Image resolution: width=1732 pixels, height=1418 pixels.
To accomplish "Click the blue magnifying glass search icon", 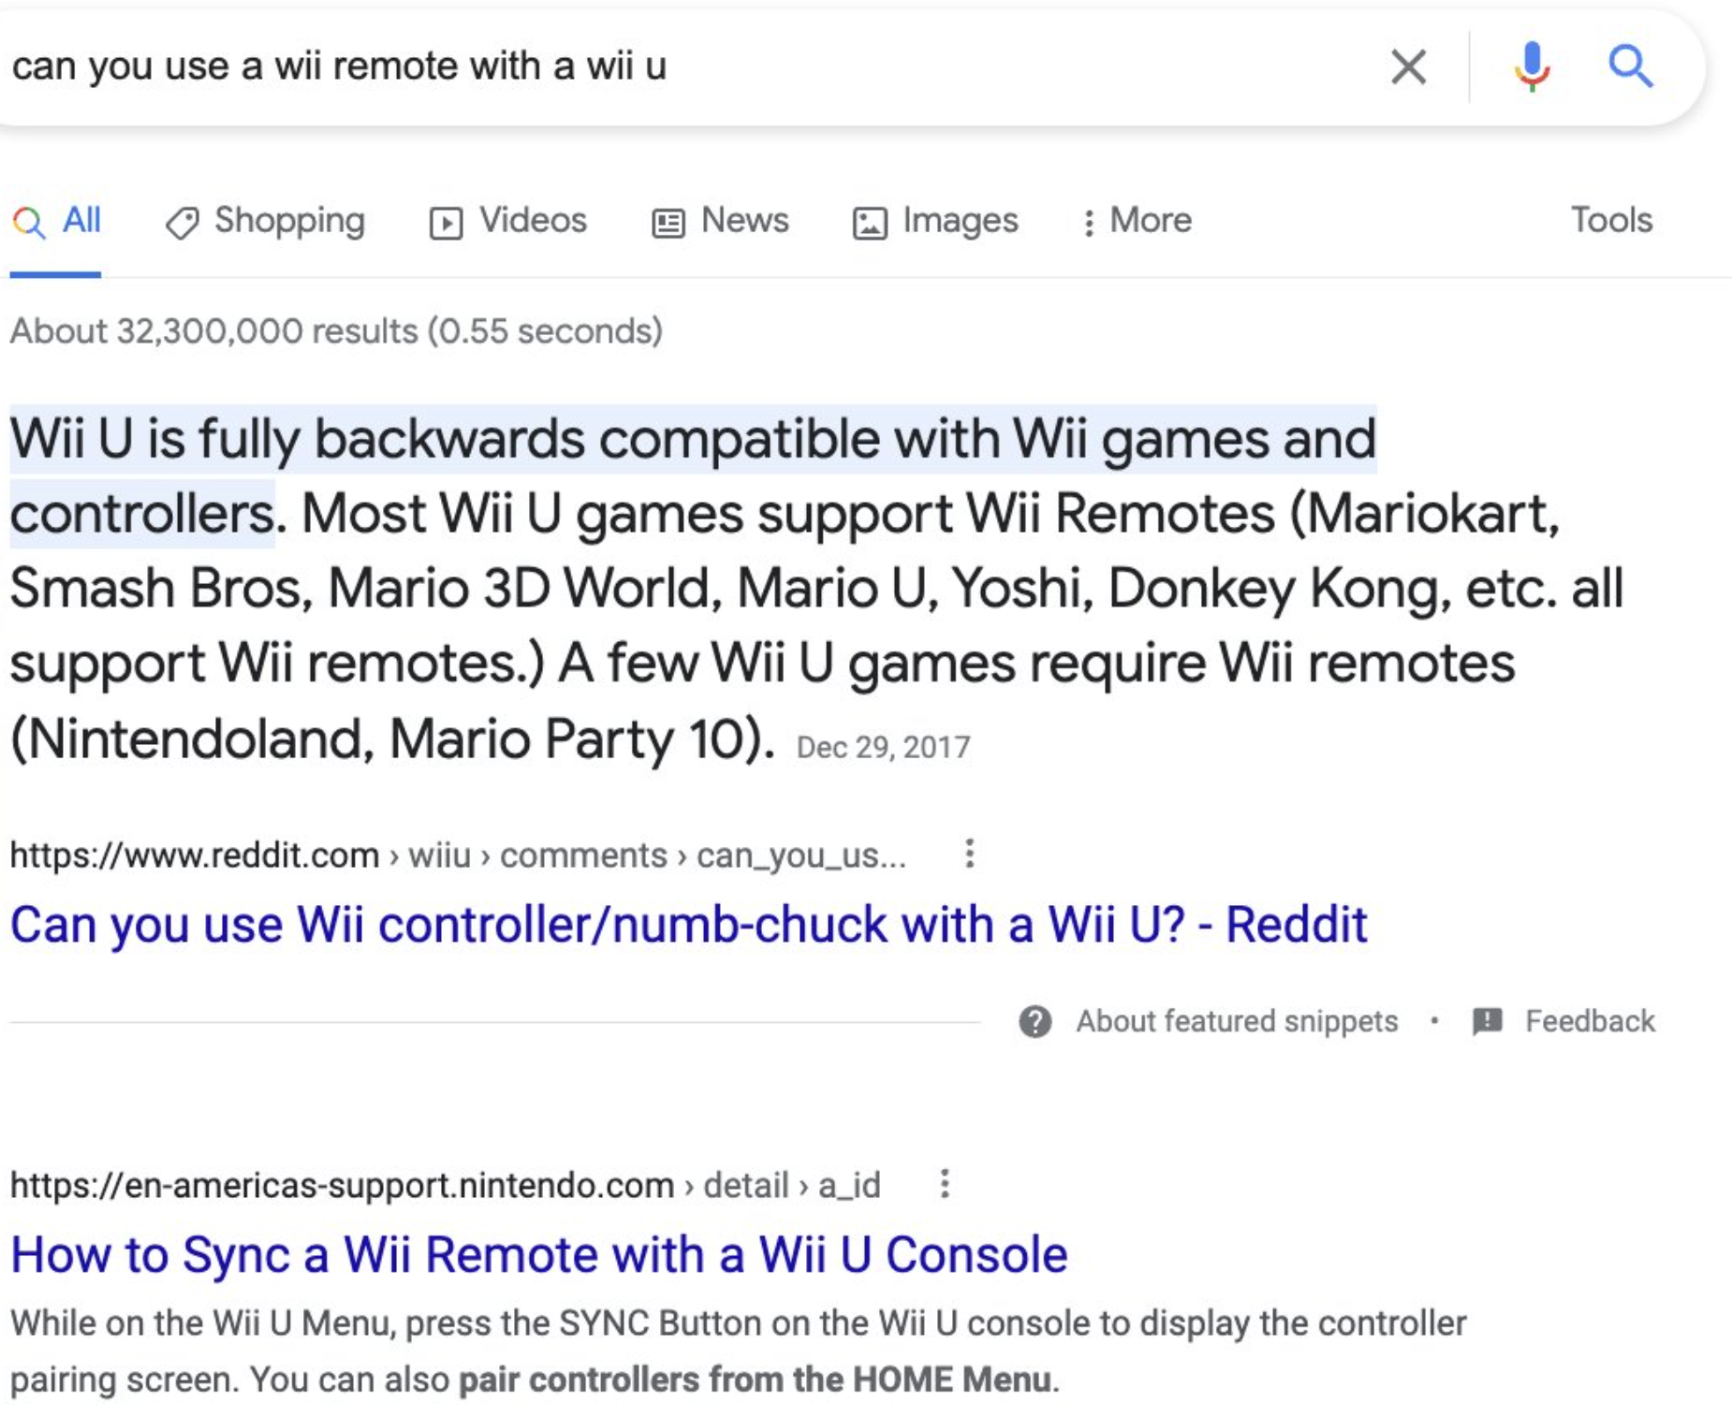I will click(x=1633, y=66).
